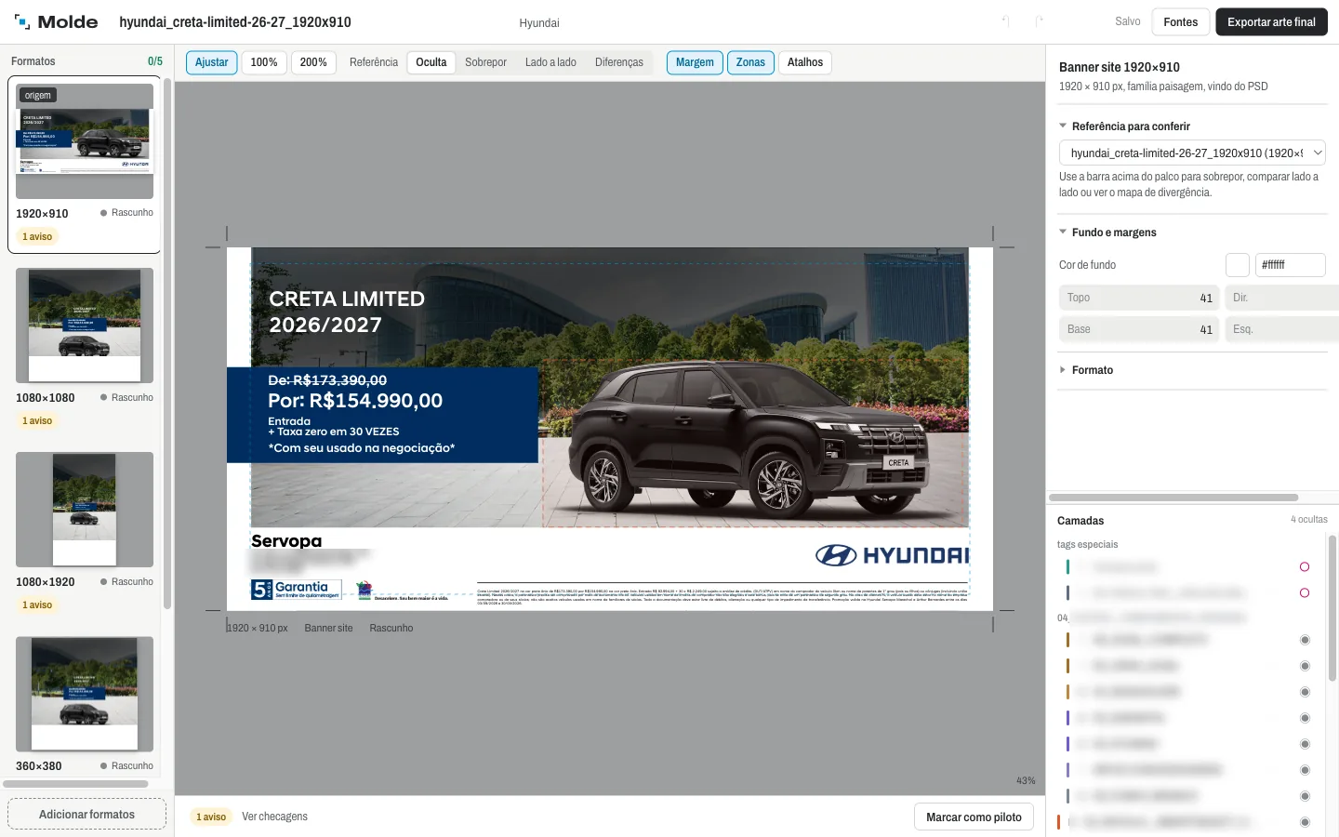
Task: Select the 1080×1920 format thumbnail
Action: (x=85, y=510)
